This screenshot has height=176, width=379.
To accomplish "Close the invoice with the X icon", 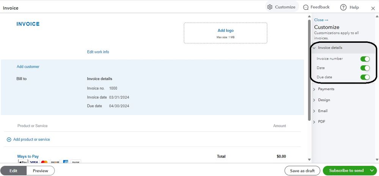I will tap(373, 8).
